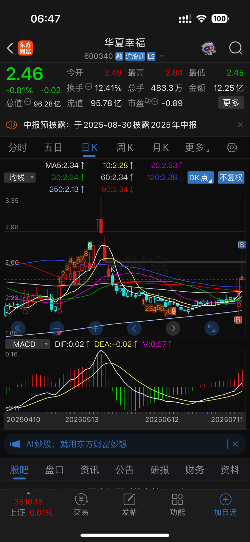Viewport: 250px width, 542px height.
Task: Tap the MA5:2.34 value
Action: [65, 165]
